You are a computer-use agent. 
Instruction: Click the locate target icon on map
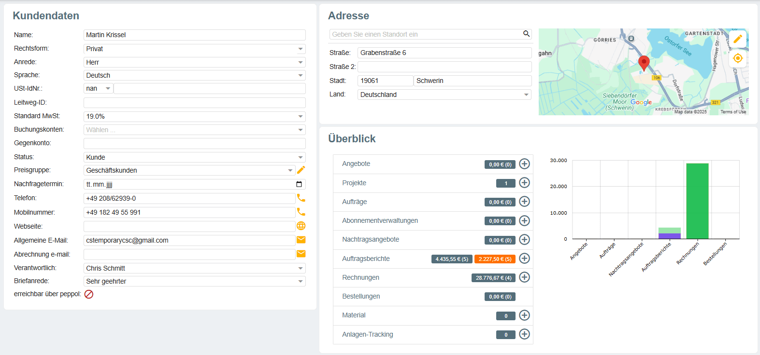click(x=737, y=58)
